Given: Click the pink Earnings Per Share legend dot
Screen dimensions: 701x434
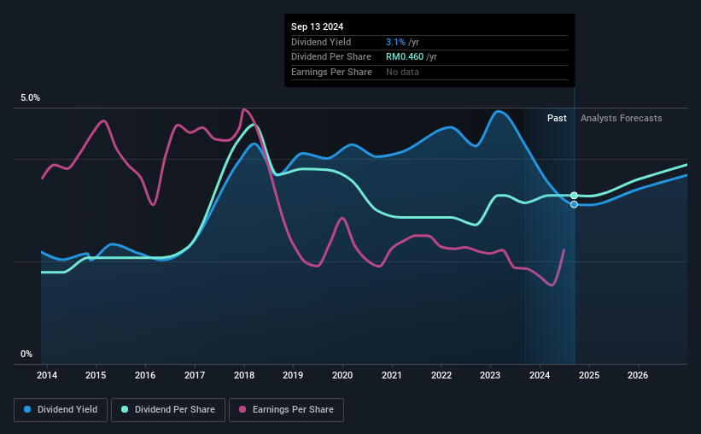Looking at the screenshot, I should click(x=242, y=409).
